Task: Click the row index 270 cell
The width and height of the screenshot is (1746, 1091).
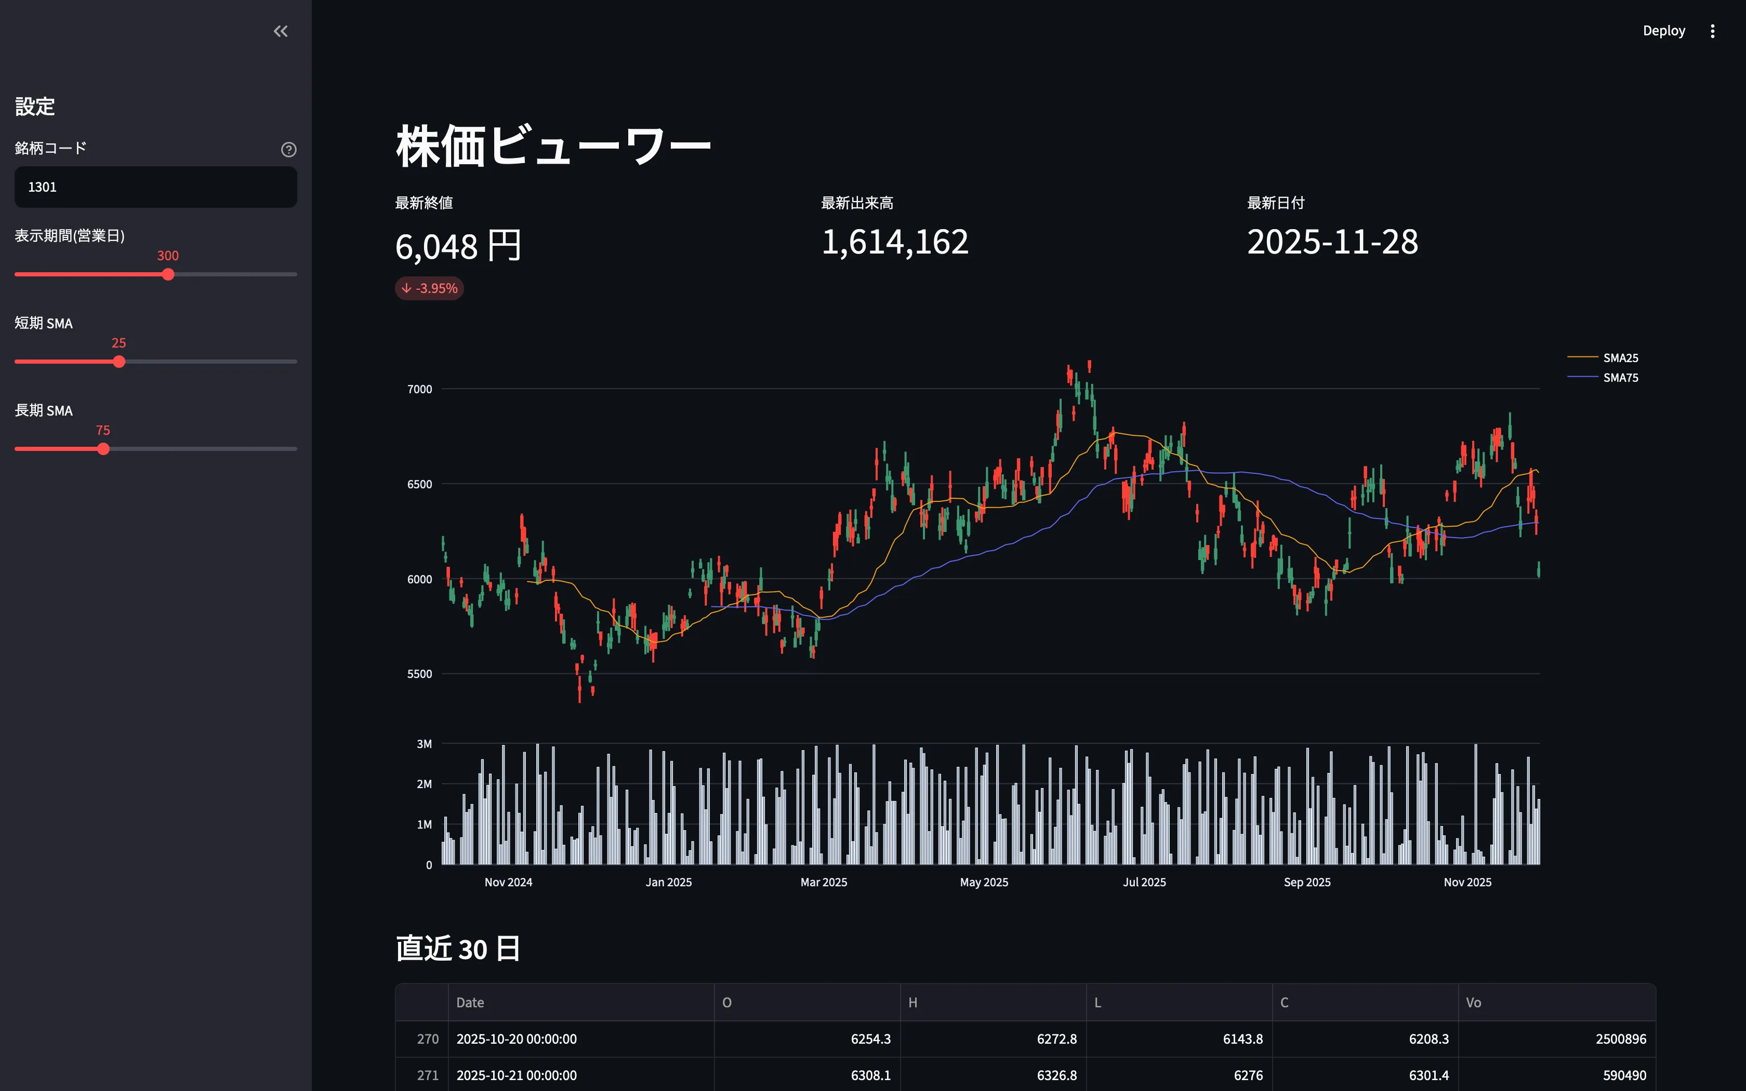Action: [x=422, y=1039]
